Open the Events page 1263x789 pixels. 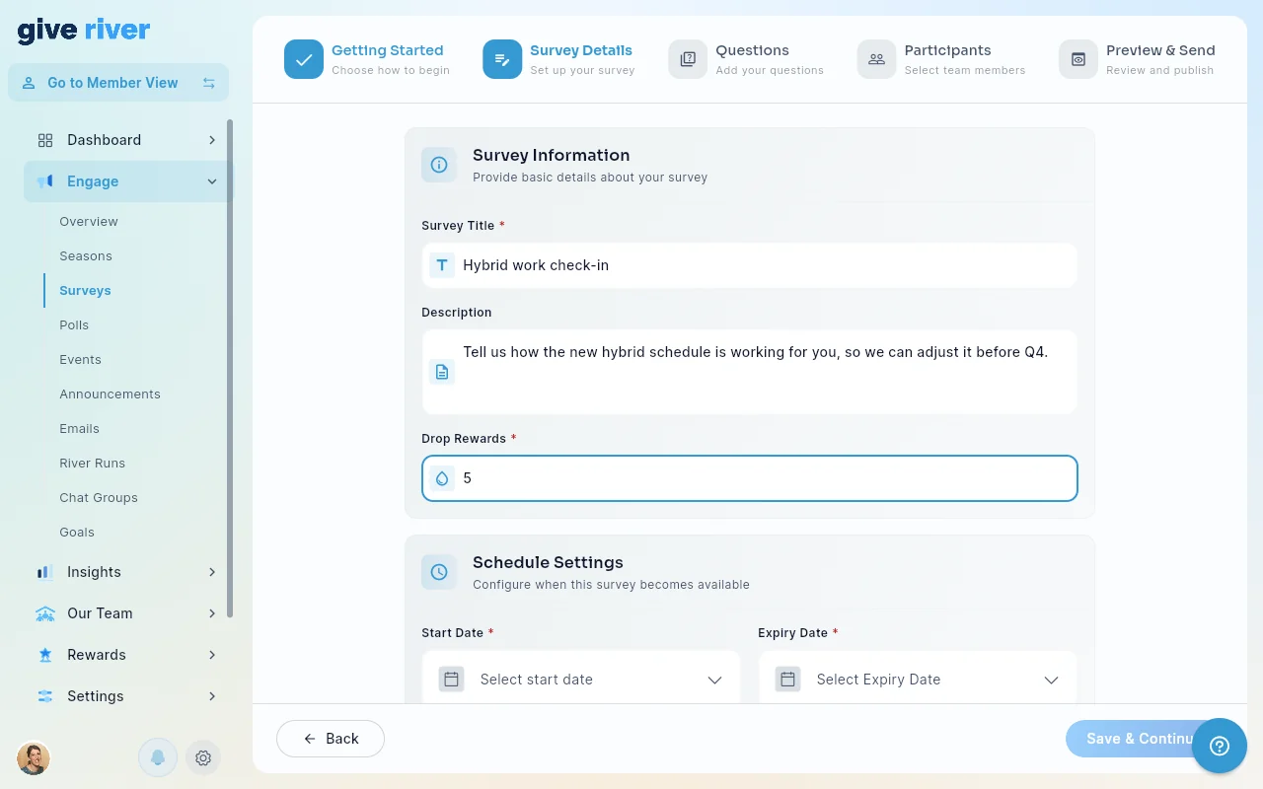click(x=80, y=360)
